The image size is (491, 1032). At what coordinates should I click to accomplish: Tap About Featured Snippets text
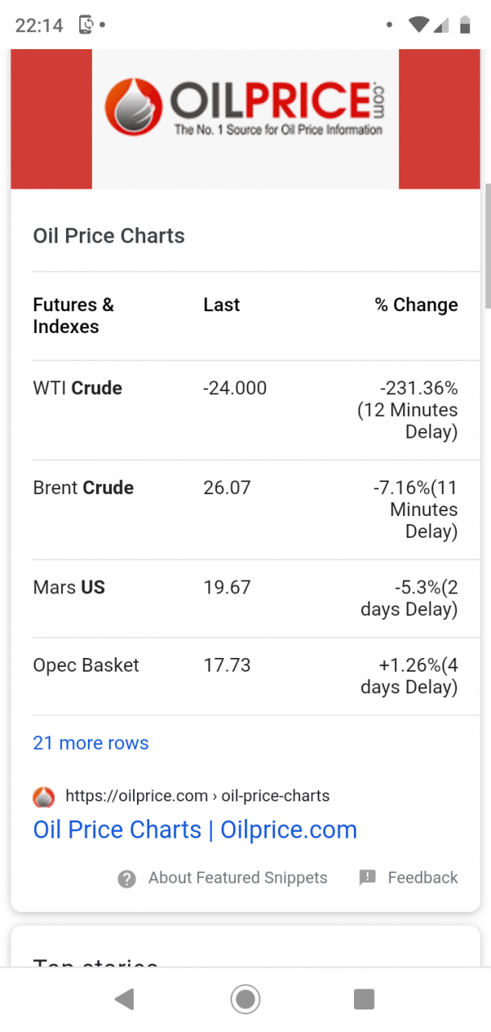pyautogui.click(x=238, y=878)
